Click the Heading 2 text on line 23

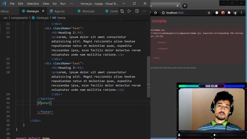66,32
